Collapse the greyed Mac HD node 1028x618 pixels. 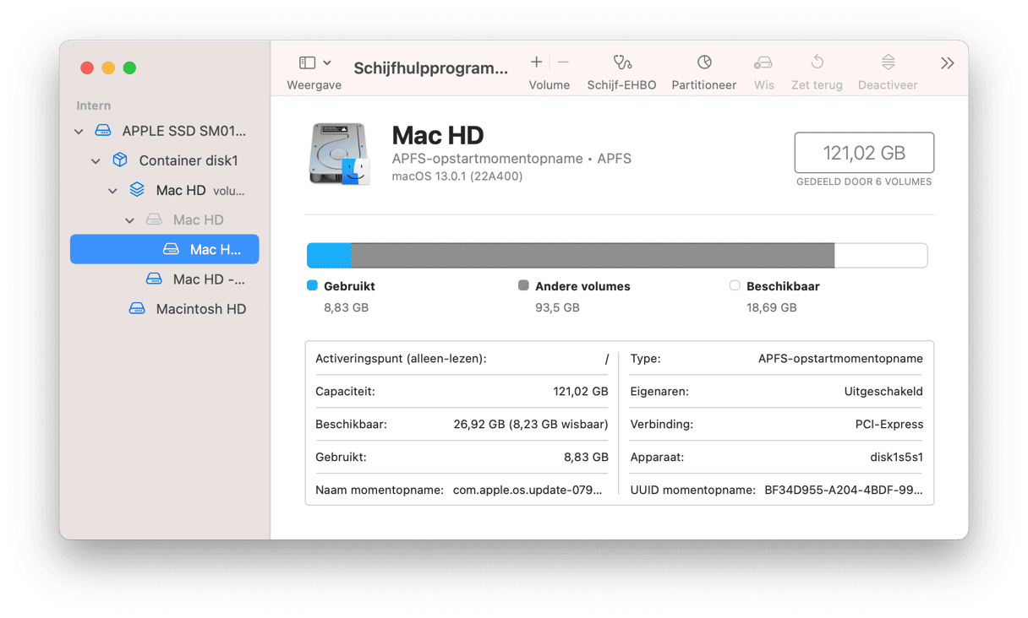(x=129, y=220)
